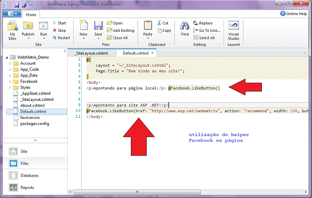Screen dimensions: 312x198
Task: Collapse the WebMatrix_Demo root node
Action: tap(7, 58)
